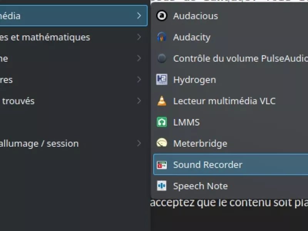This screenshot has height=231, width=308.
Task: Select the Sound Recorder menu entry
Action: coord(231,165)
